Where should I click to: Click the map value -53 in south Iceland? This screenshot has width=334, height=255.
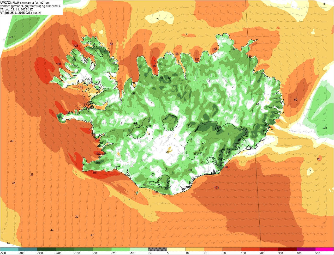click(190, 170)
